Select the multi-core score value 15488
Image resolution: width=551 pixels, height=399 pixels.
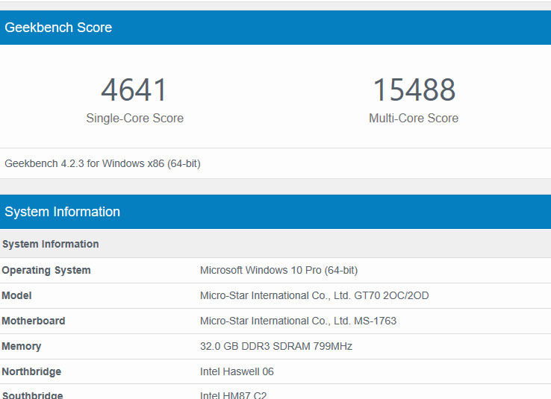coord(414,89)
